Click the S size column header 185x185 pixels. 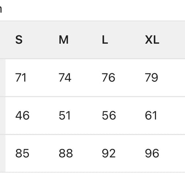pos(19,40)
